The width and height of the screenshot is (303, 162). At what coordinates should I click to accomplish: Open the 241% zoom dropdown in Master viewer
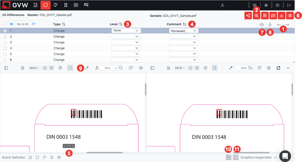coord(34,68)
